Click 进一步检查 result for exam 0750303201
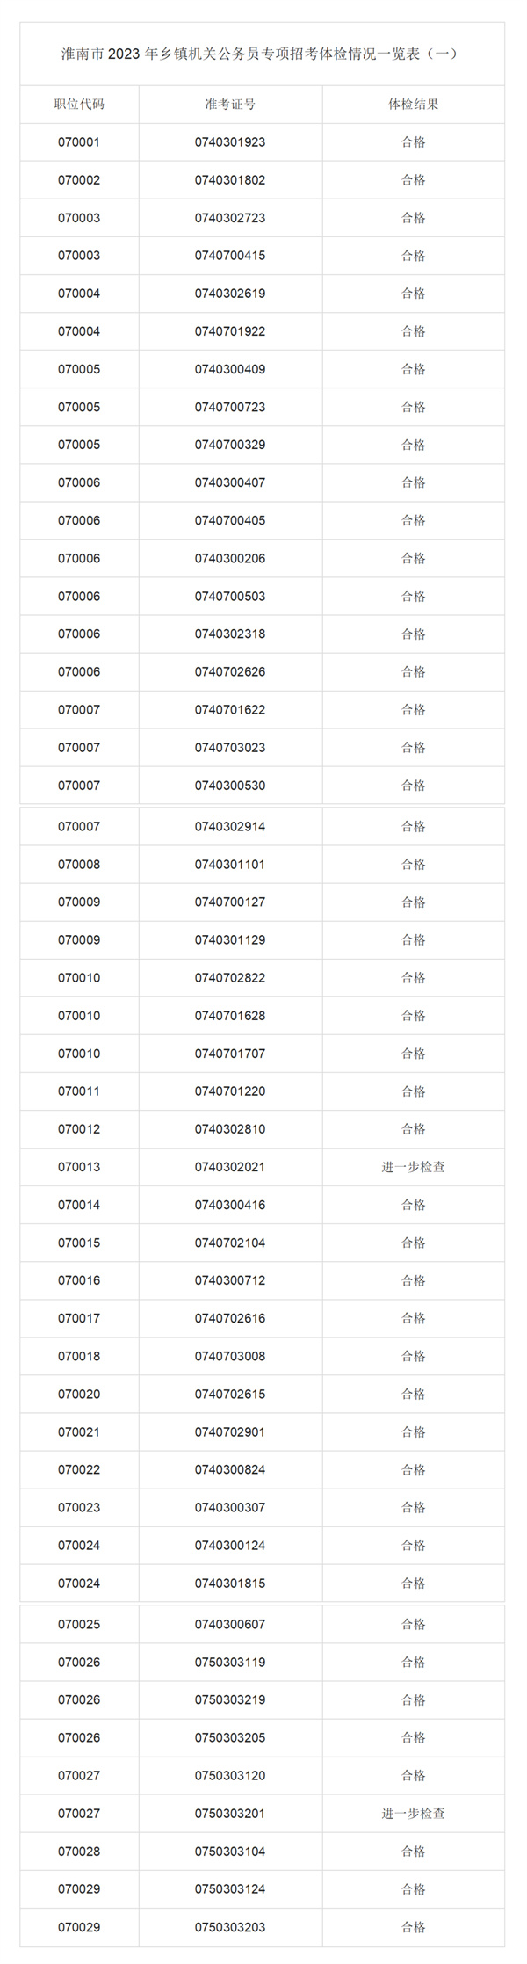 pos(413,1813)
